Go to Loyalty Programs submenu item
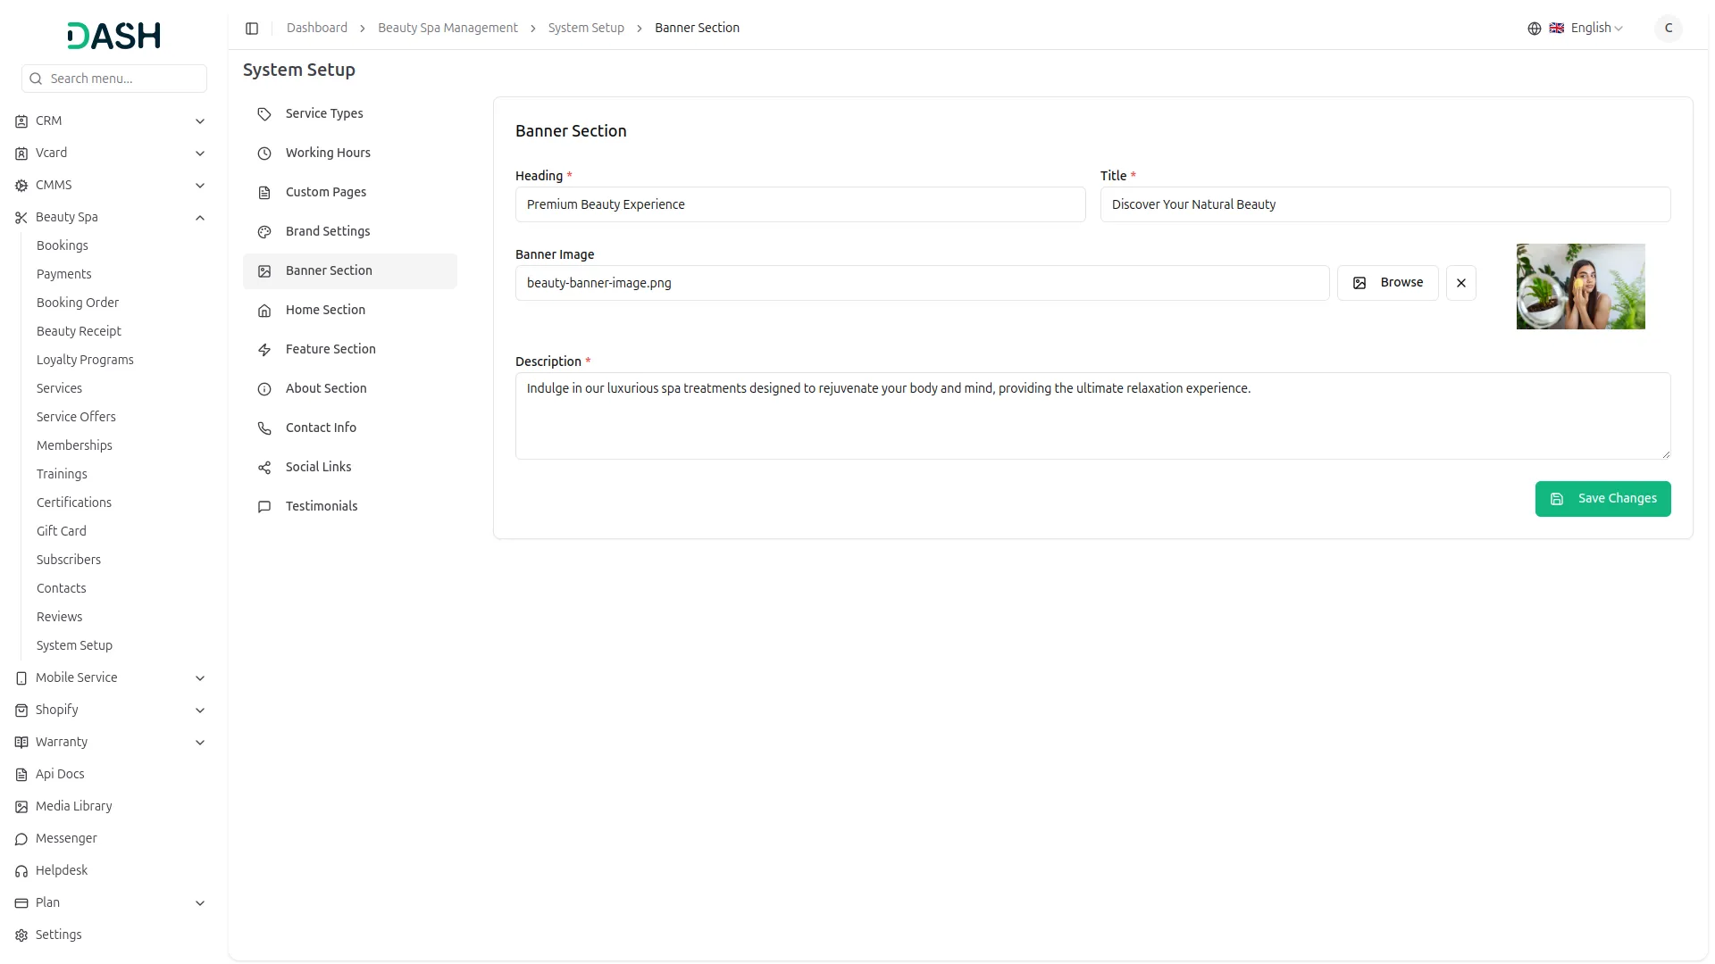This screenshot has width=1715, height=964. (85, 360)
